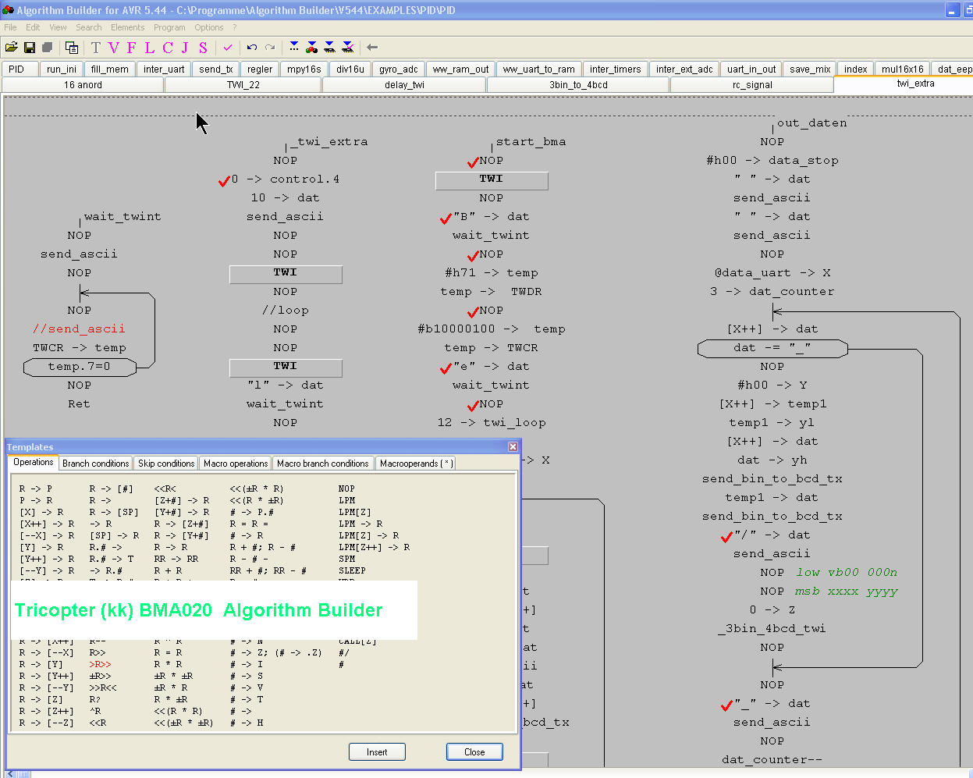Open the Edit menu
The width and height of the screenshot is (973, 778).
33,27
